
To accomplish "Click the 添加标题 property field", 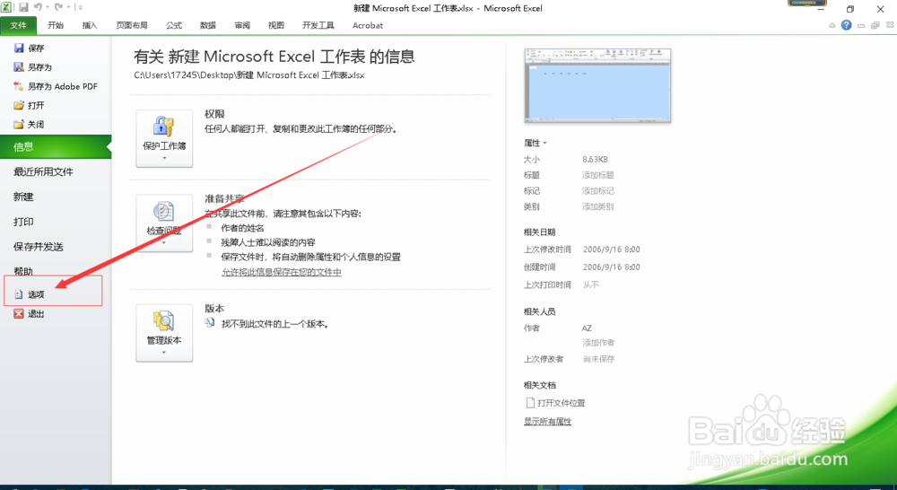I will [597, 175].
